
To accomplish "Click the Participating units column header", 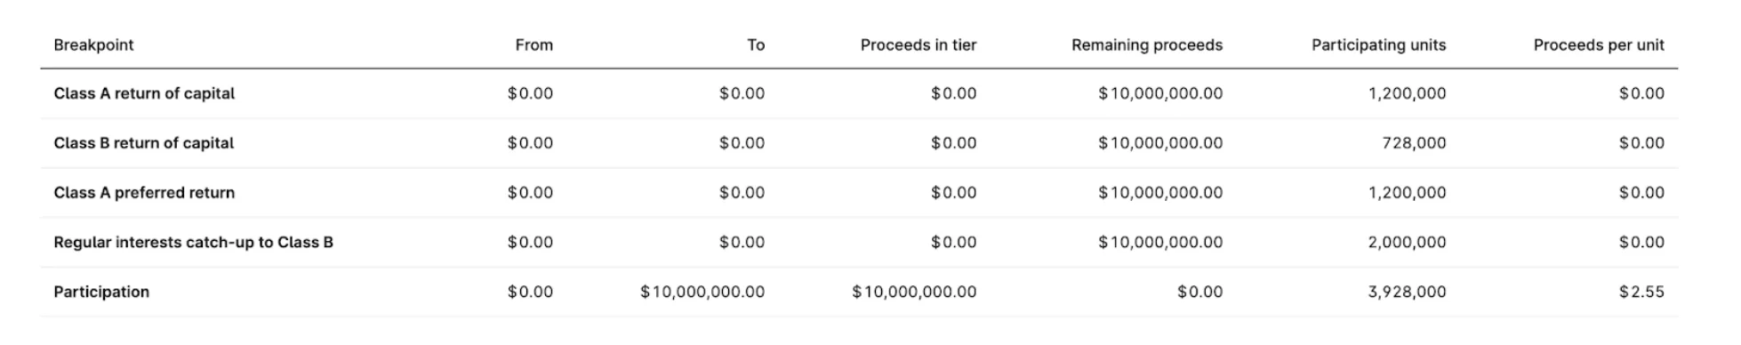I will coord(1378,45).
